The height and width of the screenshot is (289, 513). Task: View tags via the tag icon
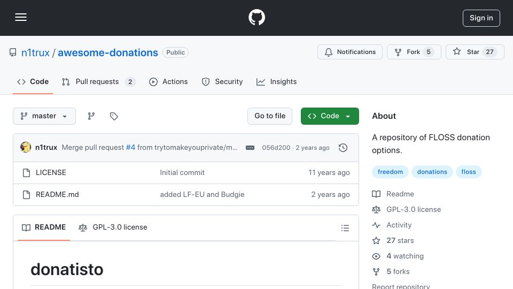click(114, 116)
